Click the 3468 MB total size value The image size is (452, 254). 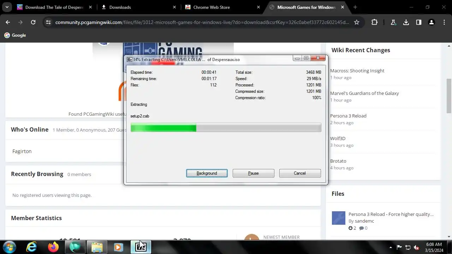click(314, 72)
